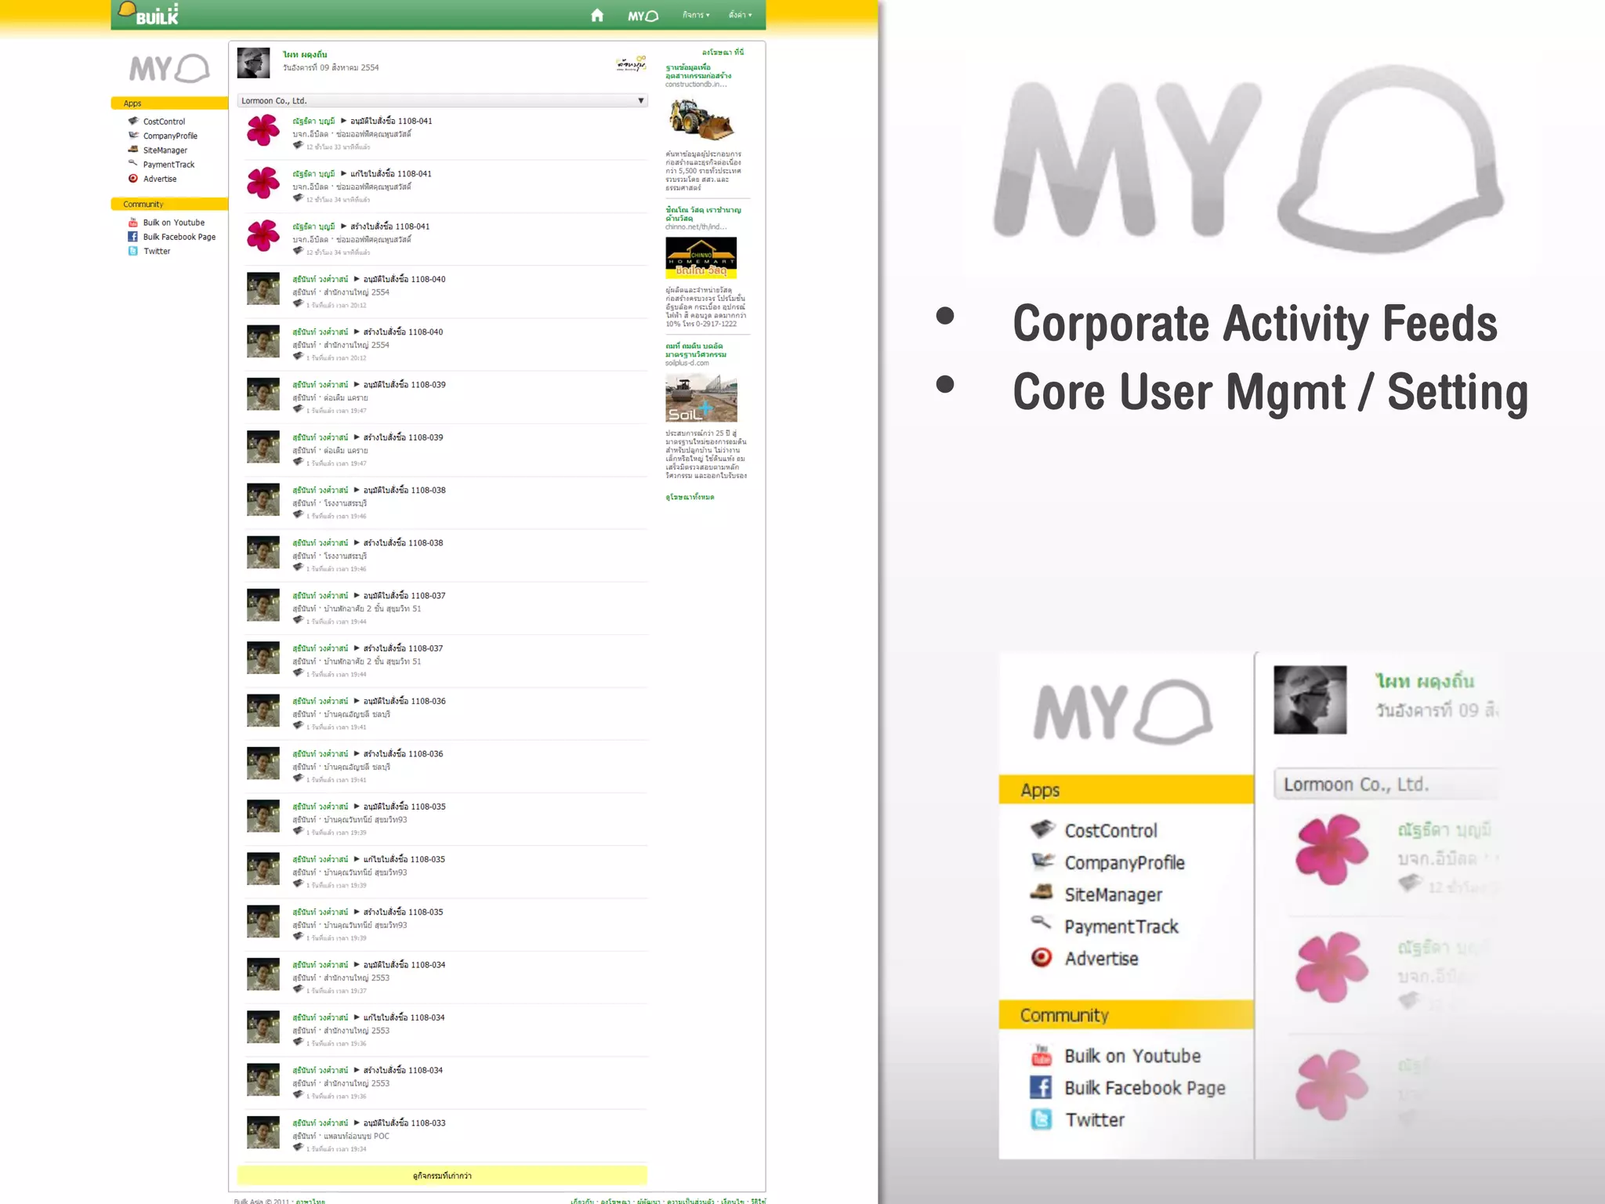
Task: Open the SiteManager label in the enlarged sidebar crop
Action: (x=1113, y=894)
